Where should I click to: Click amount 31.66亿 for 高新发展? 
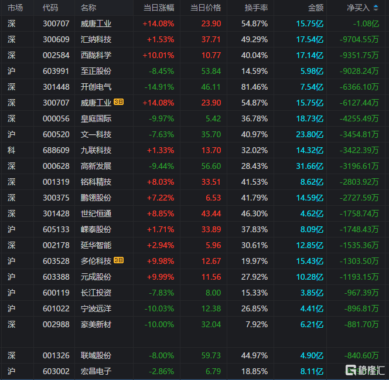coord(310,166)
